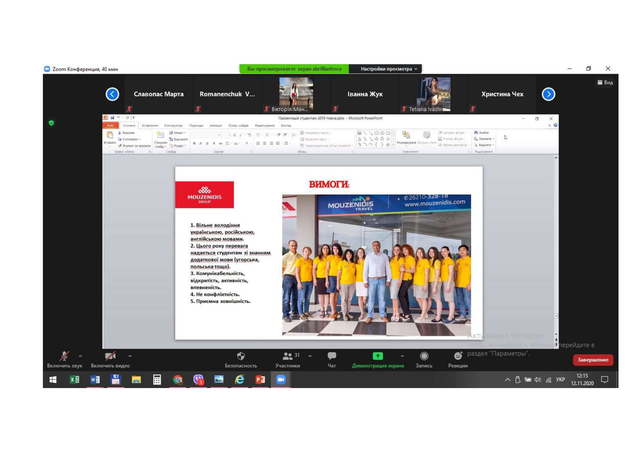Select the star shape in shapes gallery
This screenshot has height=452, width=639.
[x=388, y=145]
